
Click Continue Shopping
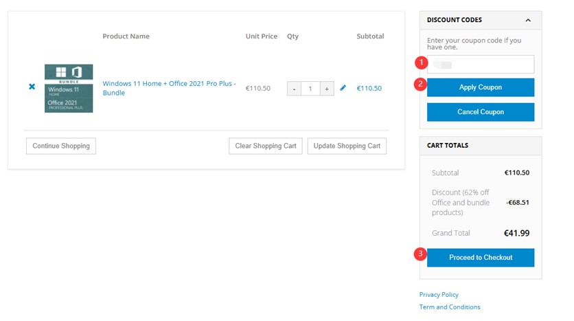[x=61, y=146]
